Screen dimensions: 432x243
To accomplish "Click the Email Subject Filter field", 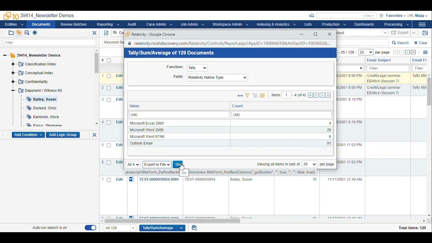I will 388,69.
